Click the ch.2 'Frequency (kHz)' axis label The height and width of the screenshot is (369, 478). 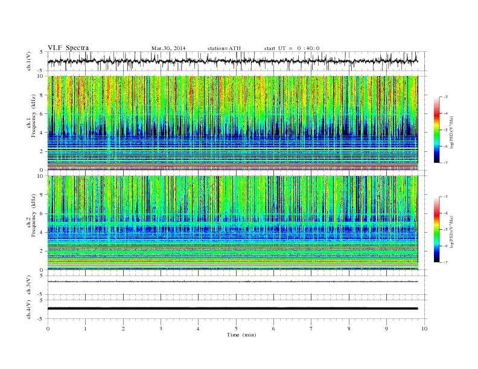coord(33,216)
